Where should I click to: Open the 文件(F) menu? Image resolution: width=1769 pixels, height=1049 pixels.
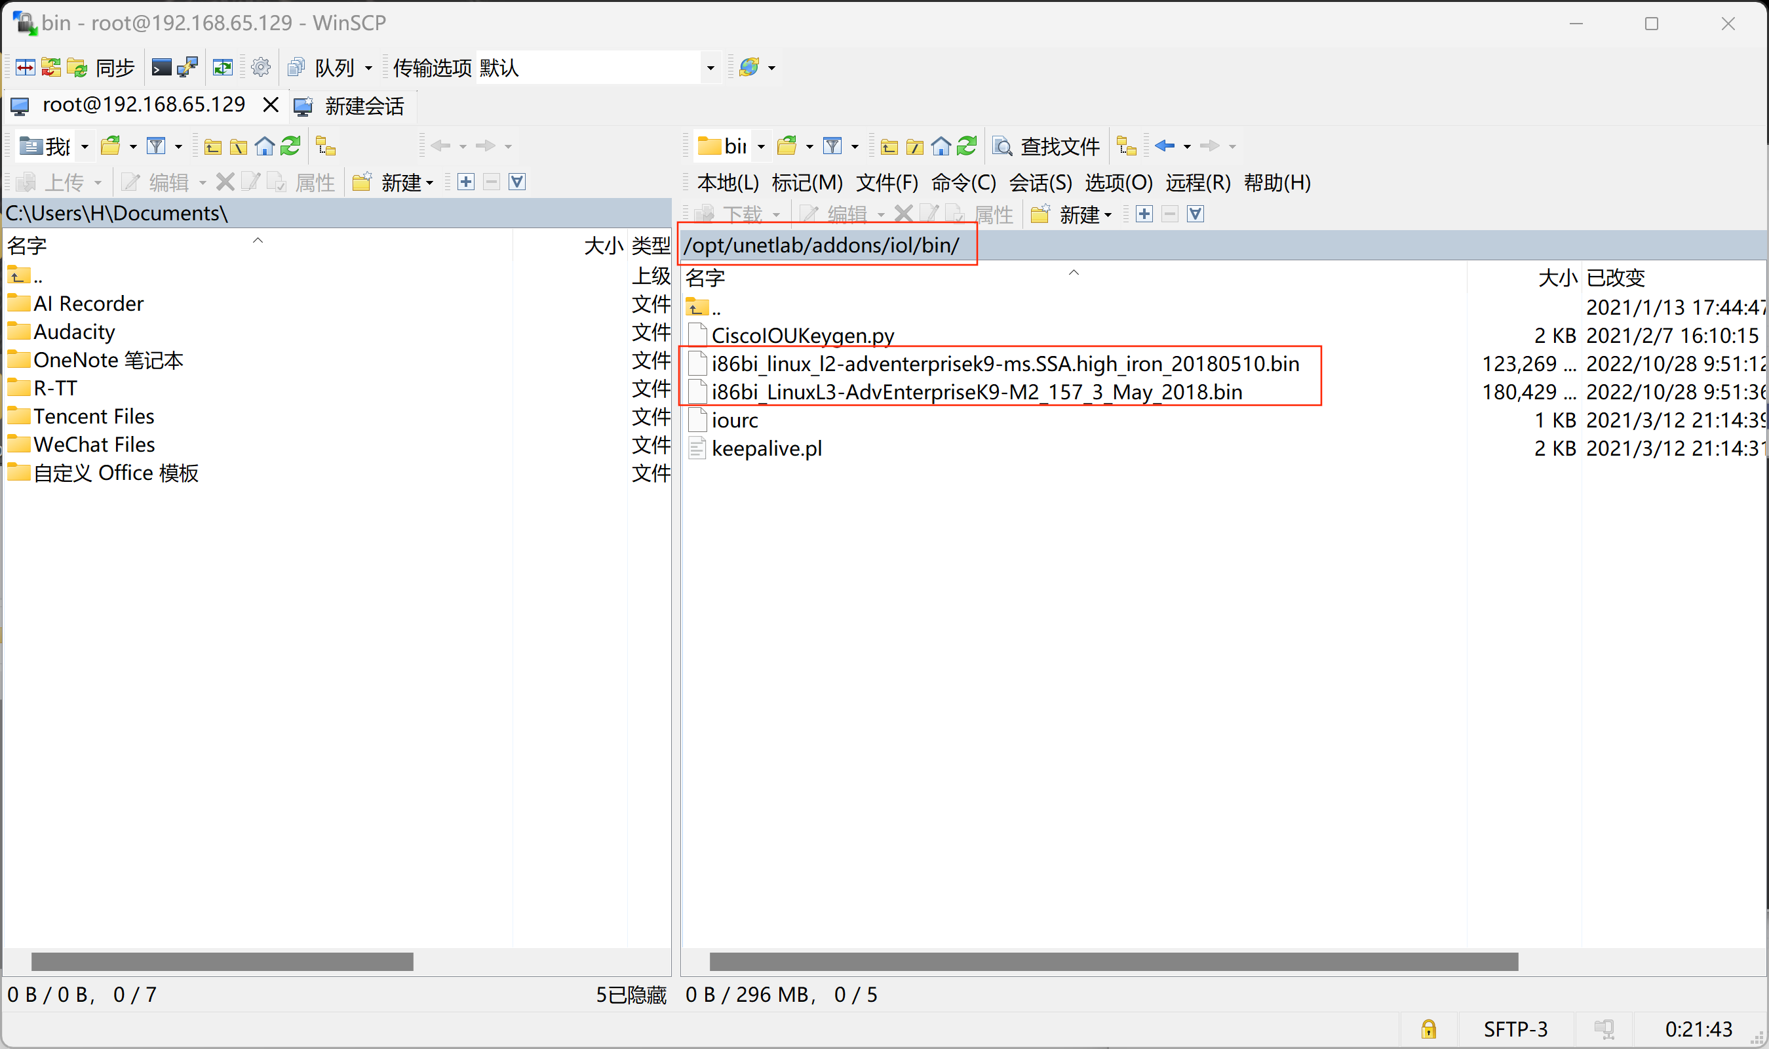coord(887,183)
